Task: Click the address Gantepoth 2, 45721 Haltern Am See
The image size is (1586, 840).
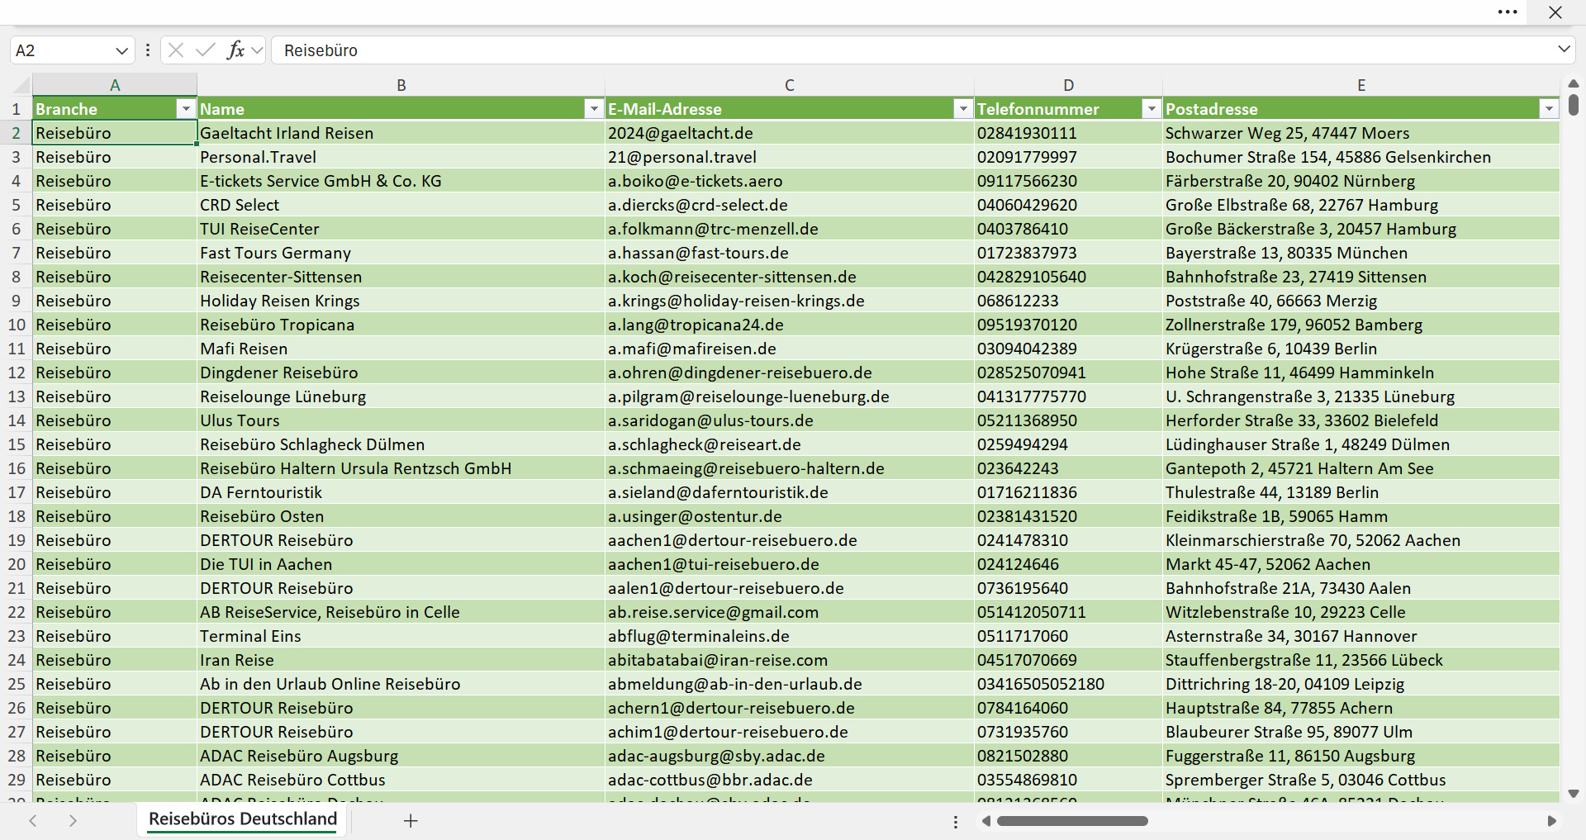Action: 1361,468
